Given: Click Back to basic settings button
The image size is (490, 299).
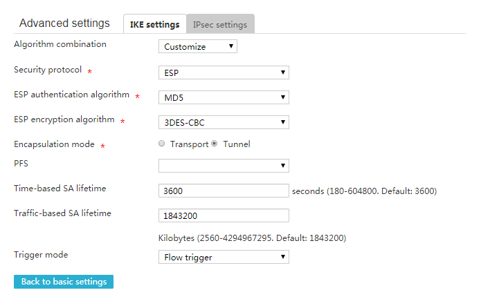Looking at the screenshot, I should (x=64, y=282).
